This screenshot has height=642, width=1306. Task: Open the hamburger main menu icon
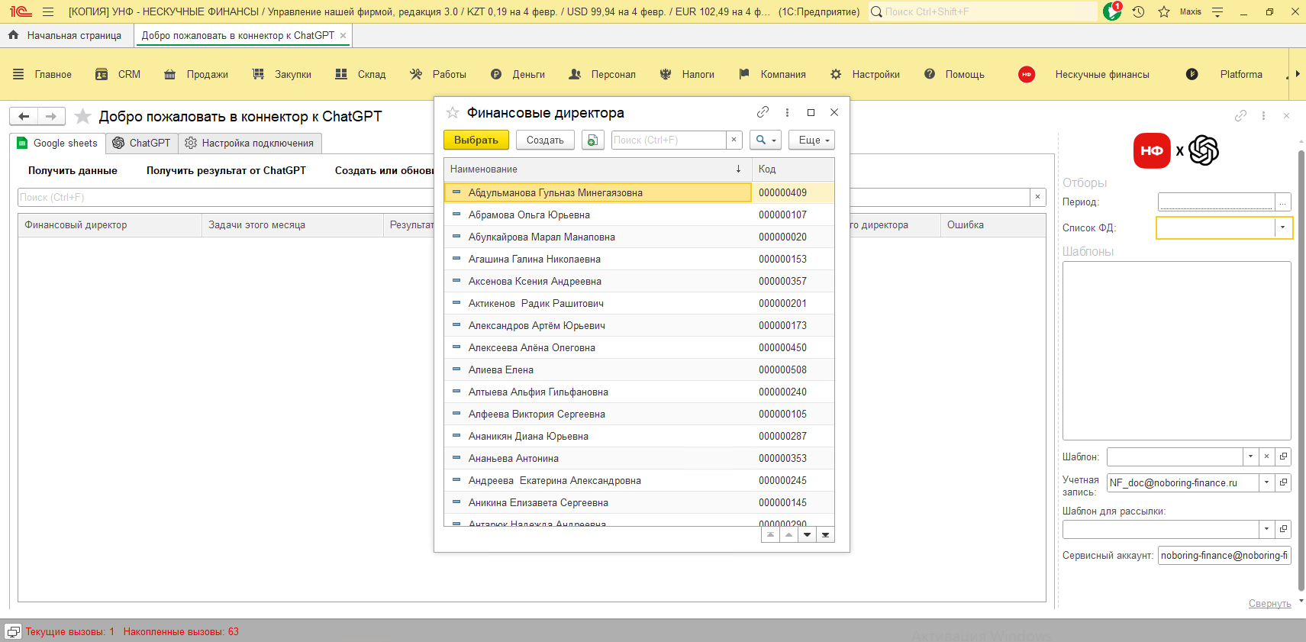coord(48,11)
